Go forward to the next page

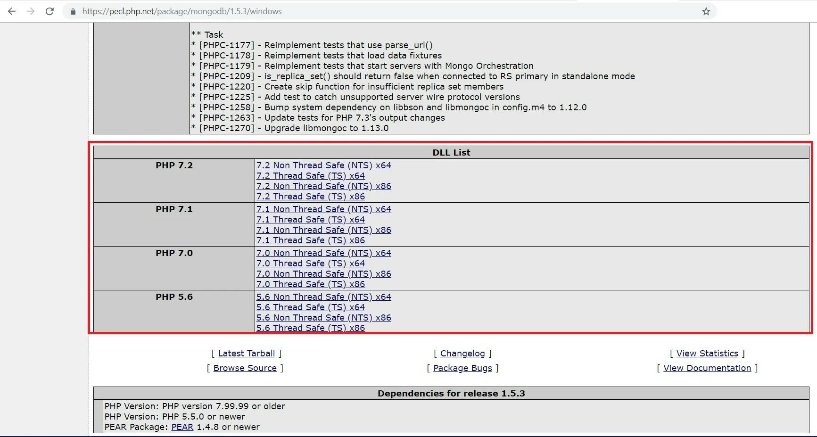click(x=31, y=11)
